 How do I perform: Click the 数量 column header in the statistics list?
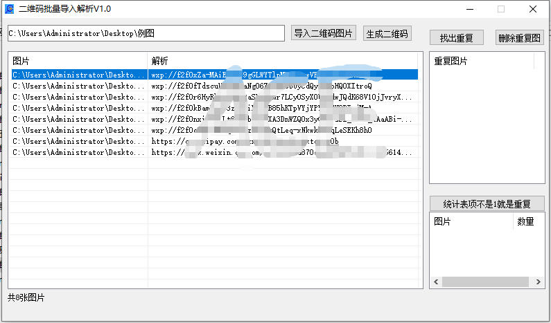click(525, 221)
